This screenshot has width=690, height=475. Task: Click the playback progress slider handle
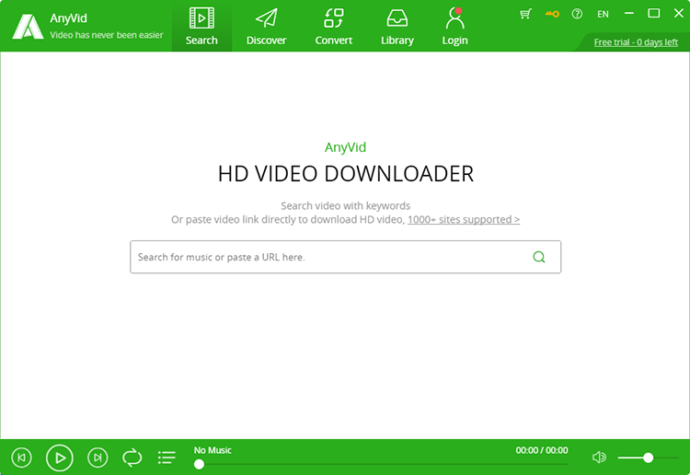coord(199,464)
